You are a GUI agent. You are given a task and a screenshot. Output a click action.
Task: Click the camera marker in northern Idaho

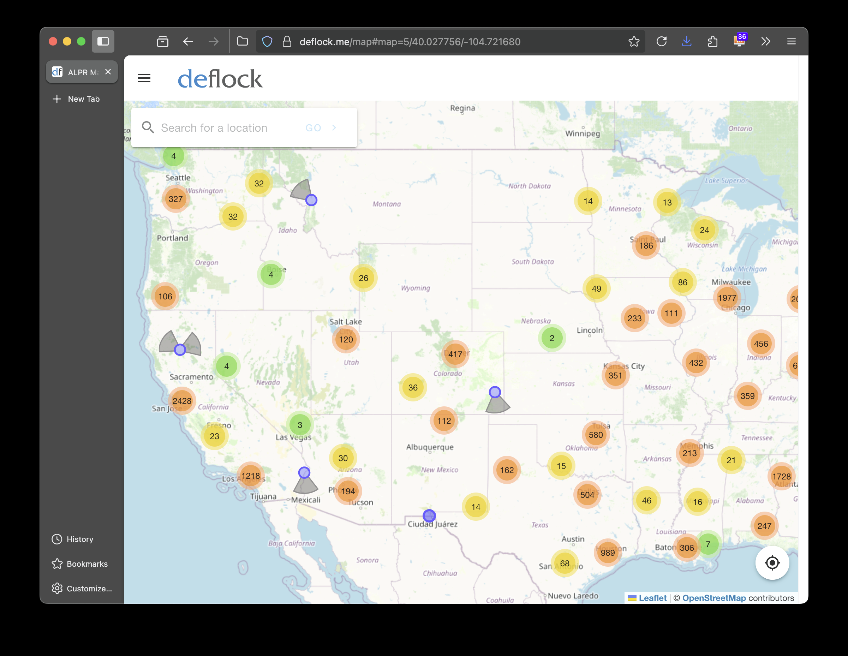(311, 201)
